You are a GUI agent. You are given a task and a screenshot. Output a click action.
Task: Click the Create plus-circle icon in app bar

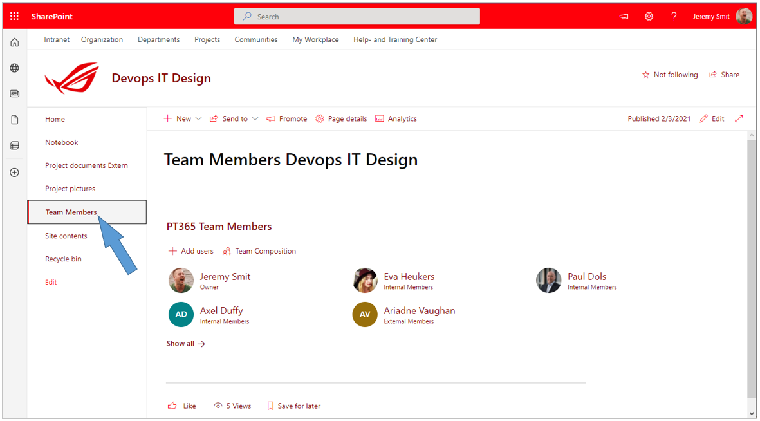(x=15, y=172)
